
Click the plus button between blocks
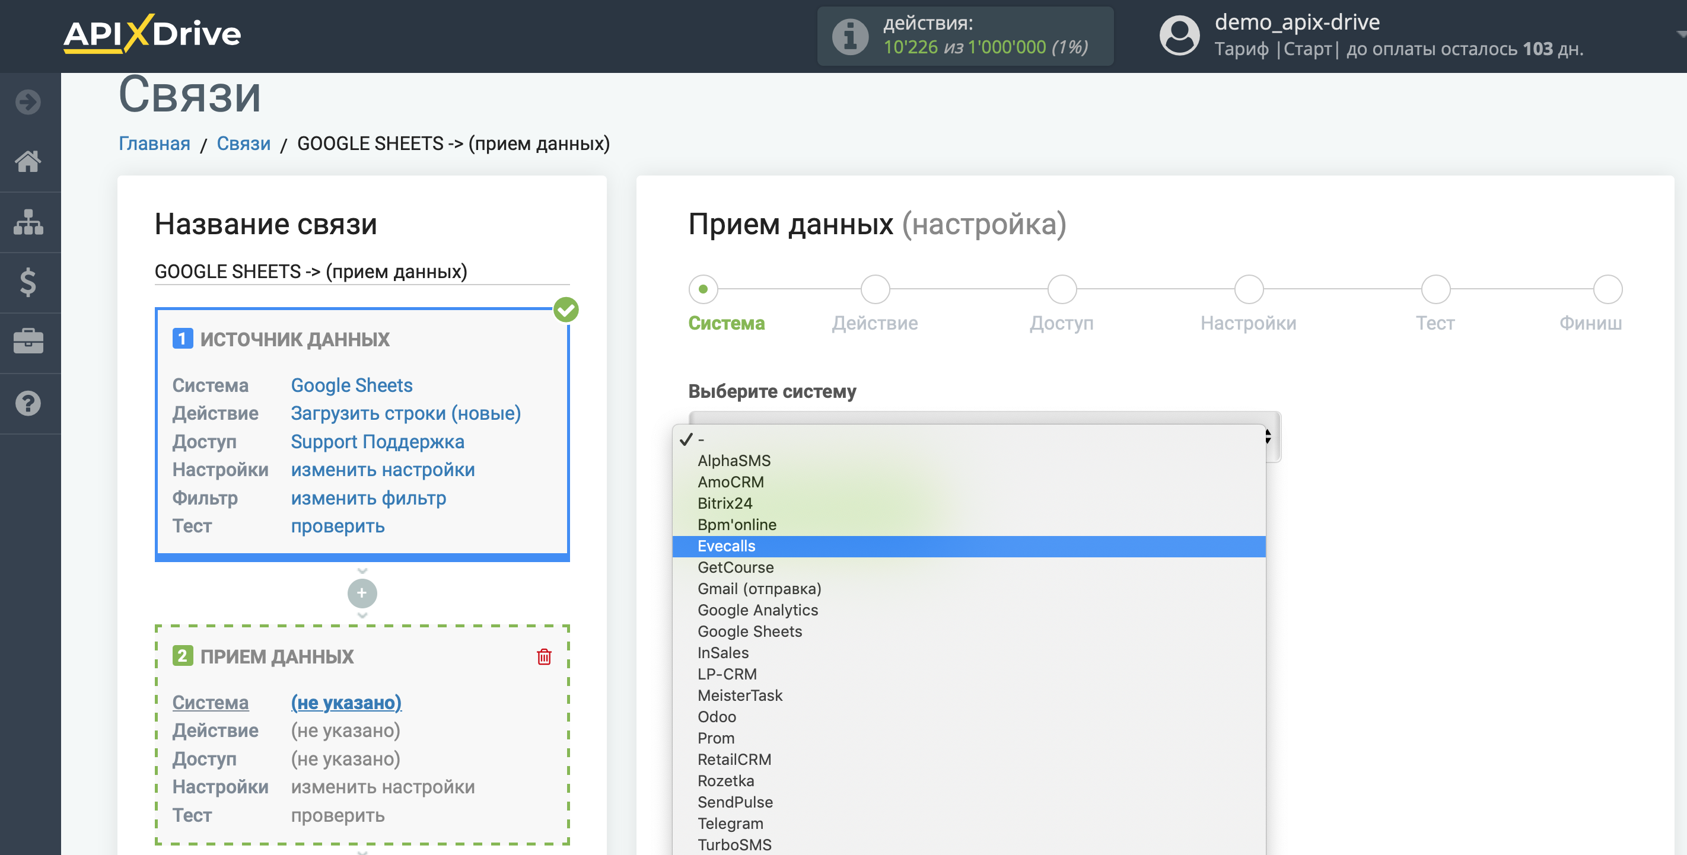[362, 593]
